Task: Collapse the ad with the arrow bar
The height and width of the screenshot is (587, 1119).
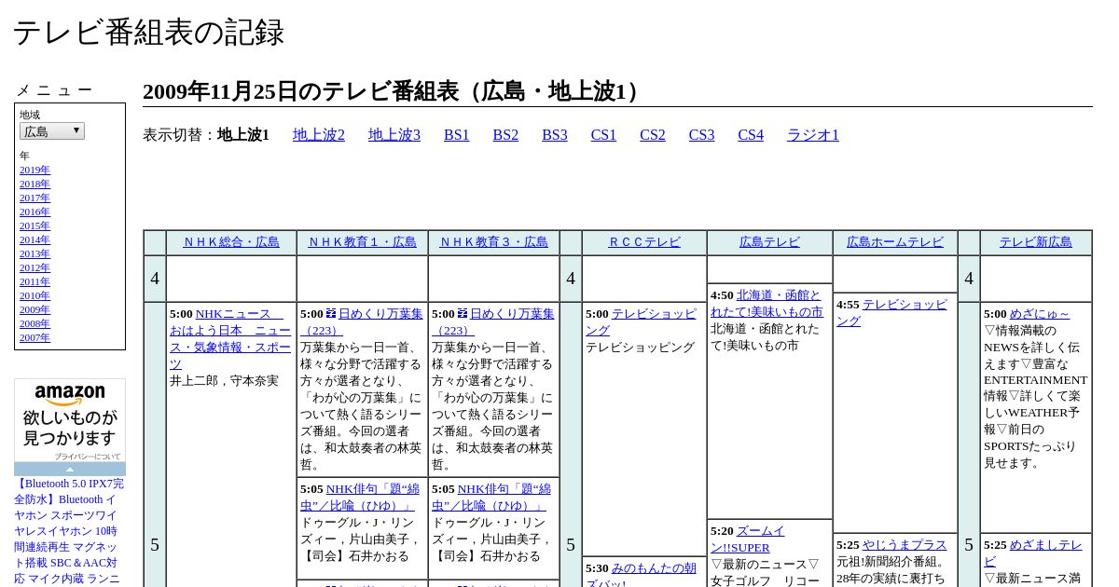Action: pos(70,469)
